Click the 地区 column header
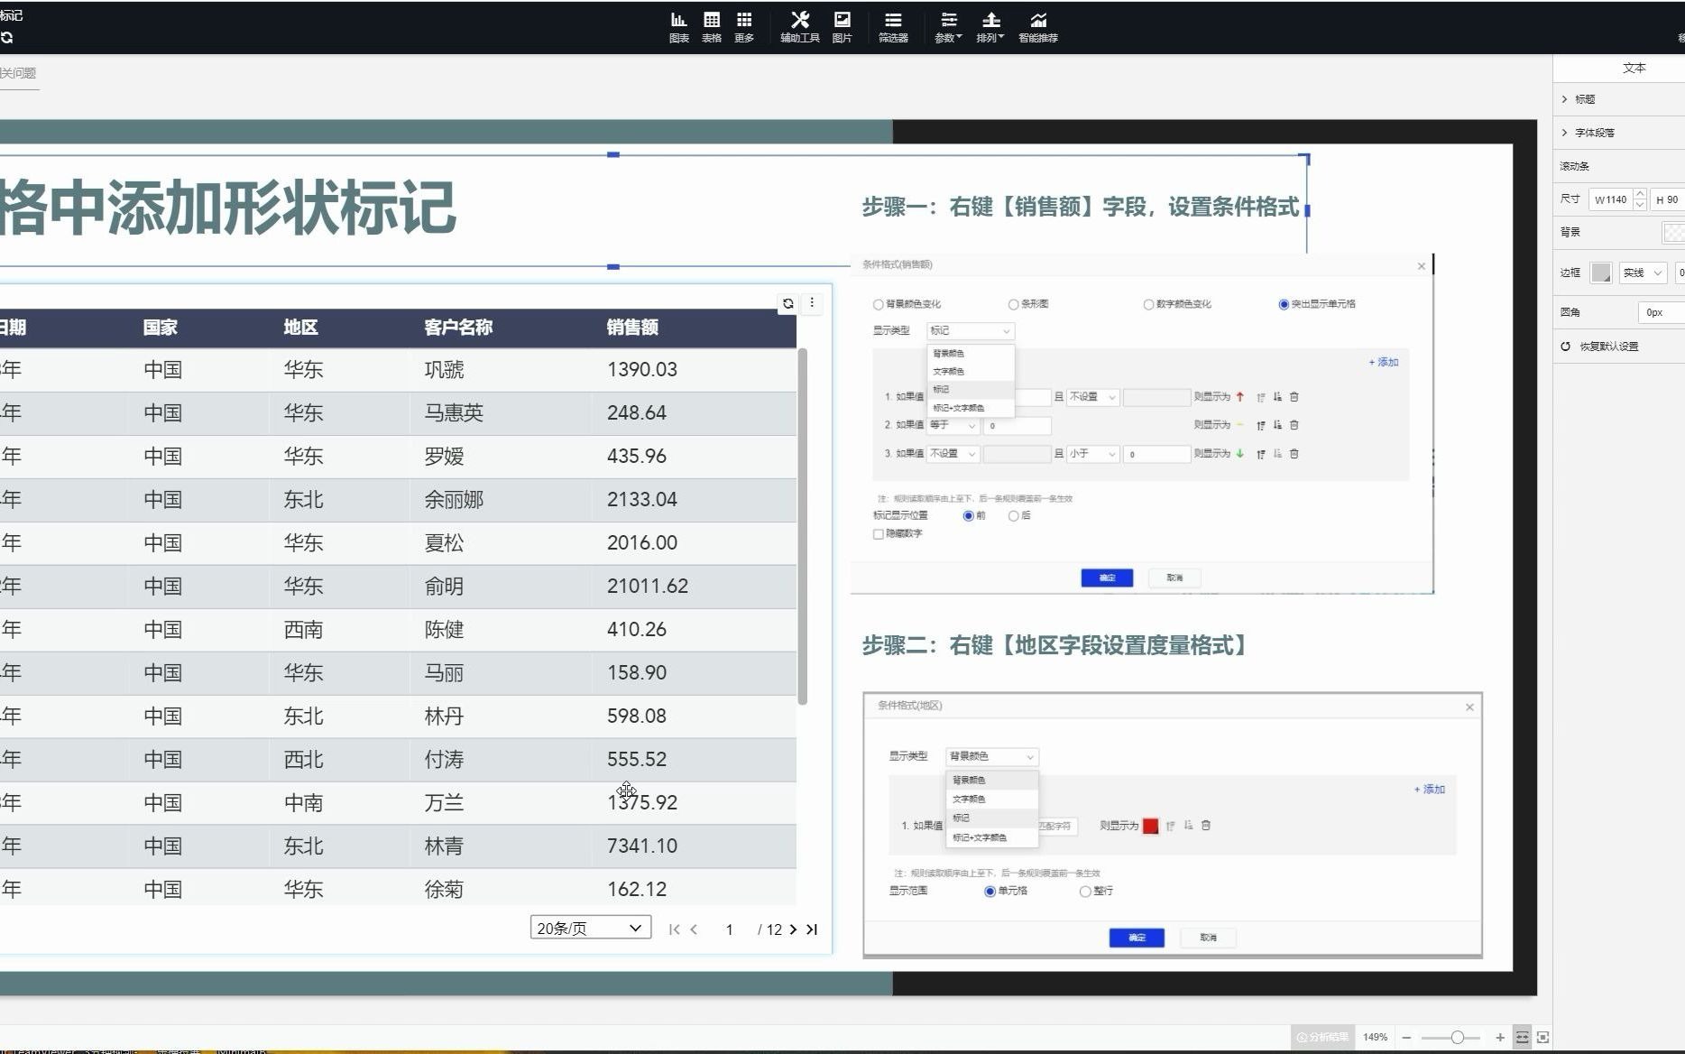This screenshot has height=1054, width=1685. 301,328
